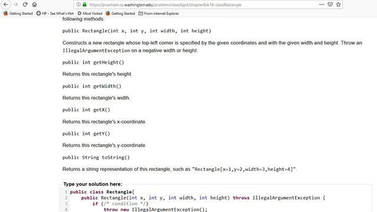Click 'Returns this rectangle's x-coordinate.' text

click(104, 122)
